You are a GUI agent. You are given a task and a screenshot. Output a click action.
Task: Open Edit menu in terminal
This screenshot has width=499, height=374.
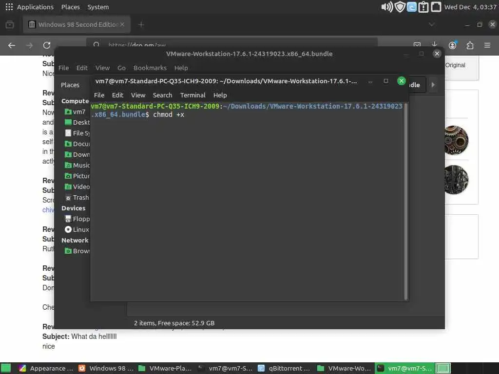pos(117,95)
